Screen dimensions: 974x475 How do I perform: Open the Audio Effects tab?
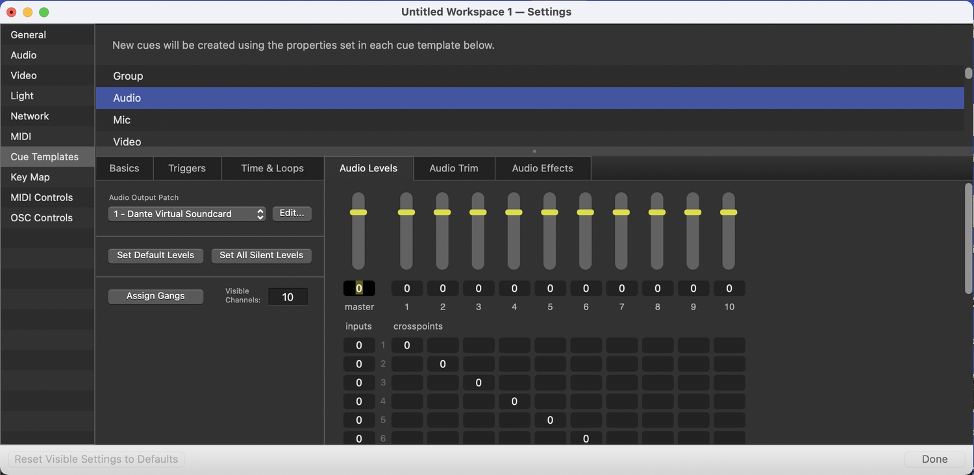coord(543,168)
